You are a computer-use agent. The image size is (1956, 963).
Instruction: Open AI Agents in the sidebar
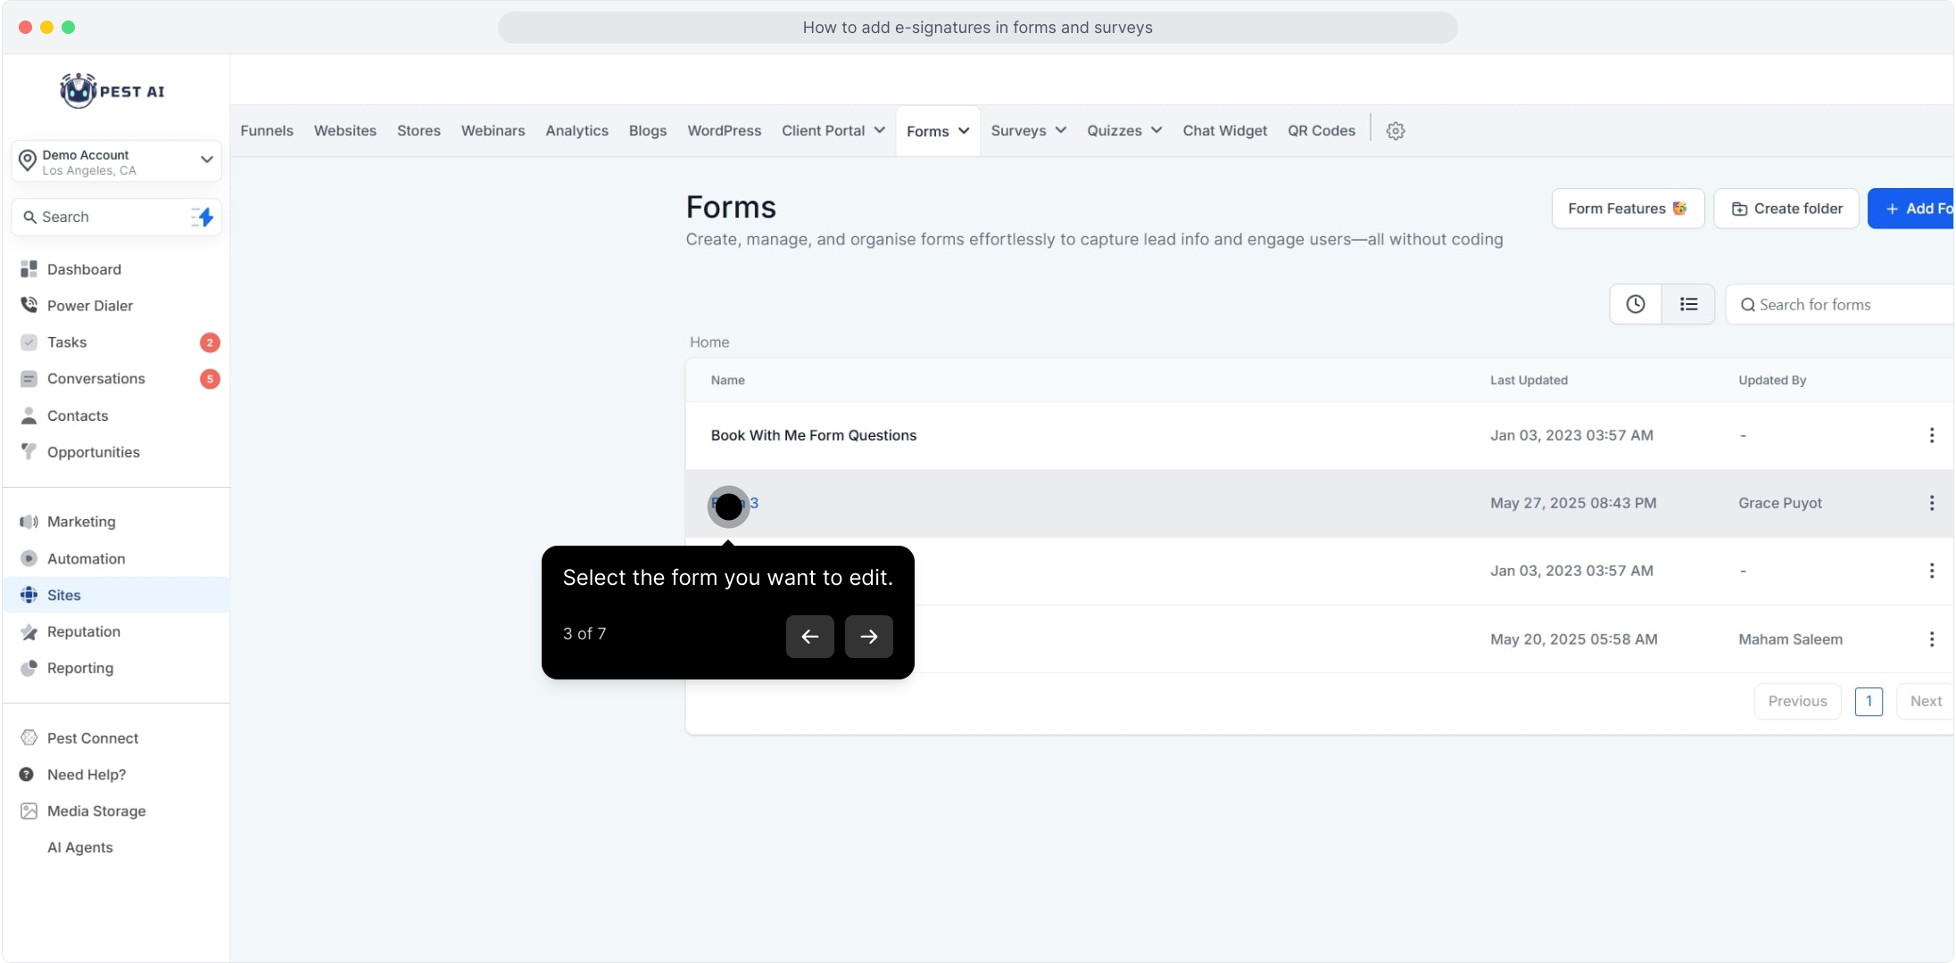[80, 848]
